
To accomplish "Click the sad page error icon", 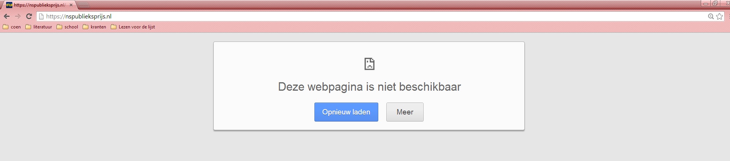I will (x=369, y=64).
